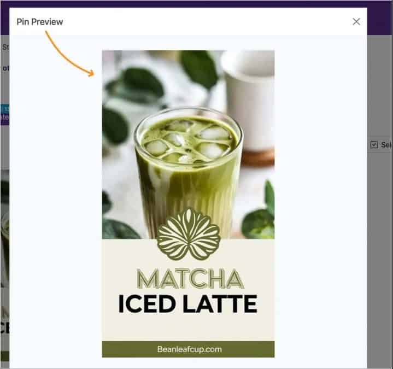393x369 pixels.
Task: Click the olive green footer band
Action: click(x=126, y=349)
